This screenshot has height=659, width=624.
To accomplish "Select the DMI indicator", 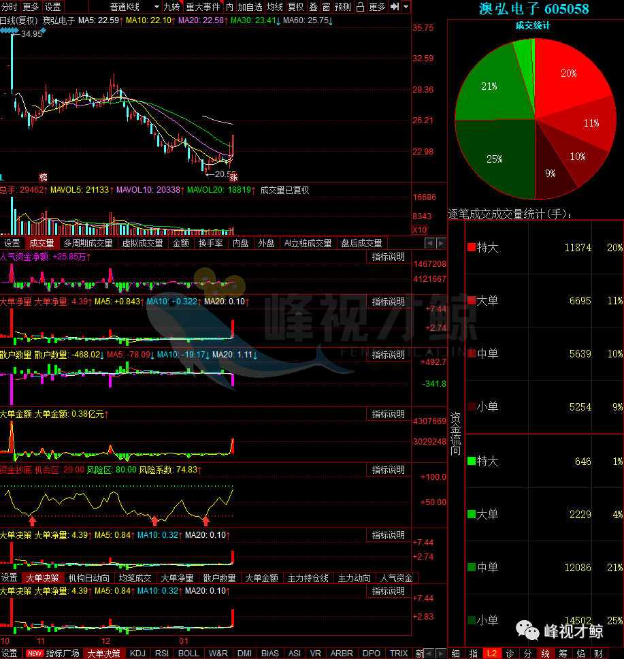I will [x=244, y=653].
